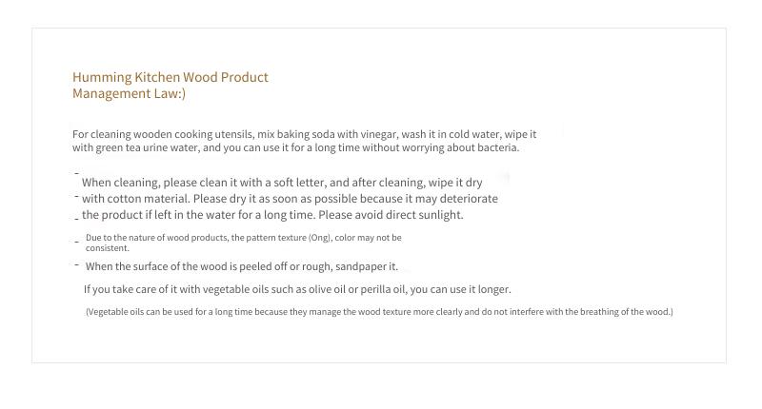Click the dash bullet beside 'the product if left'

pos(77,219)
